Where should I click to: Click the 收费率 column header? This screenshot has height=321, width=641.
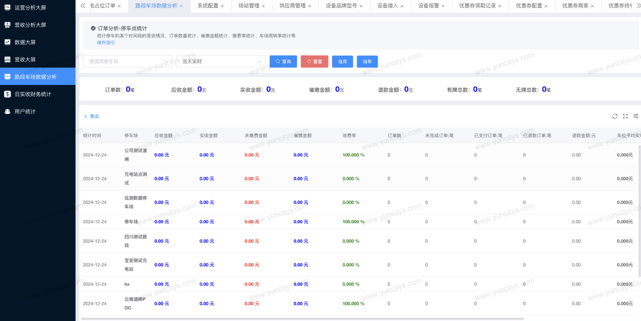[x=349, y=136]
